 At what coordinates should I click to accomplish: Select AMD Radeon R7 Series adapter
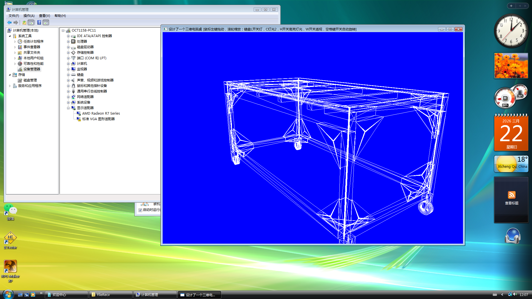[x=101, y=114]
